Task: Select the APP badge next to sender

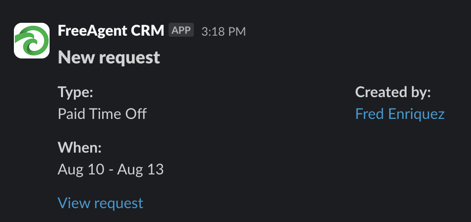Action: pyautogui.click(x=181, y=30)
